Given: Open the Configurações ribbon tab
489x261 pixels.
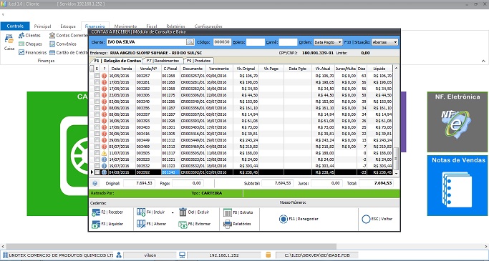Looking at the screenshot, I should [208, 26].
